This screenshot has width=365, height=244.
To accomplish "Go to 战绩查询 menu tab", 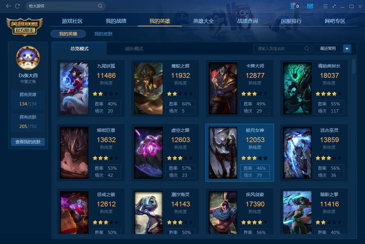I will click(247, 21).
